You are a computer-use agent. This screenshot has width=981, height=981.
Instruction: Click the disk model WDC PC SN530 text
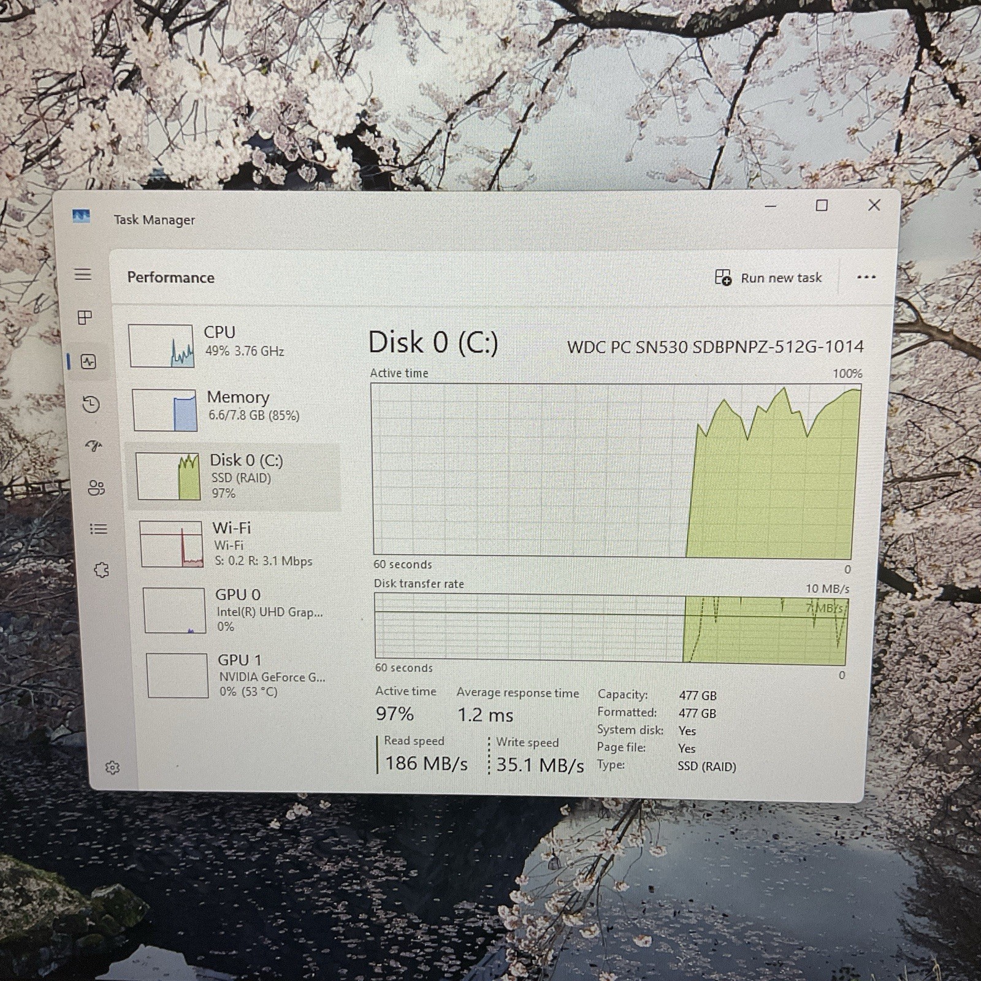(716, 346)
